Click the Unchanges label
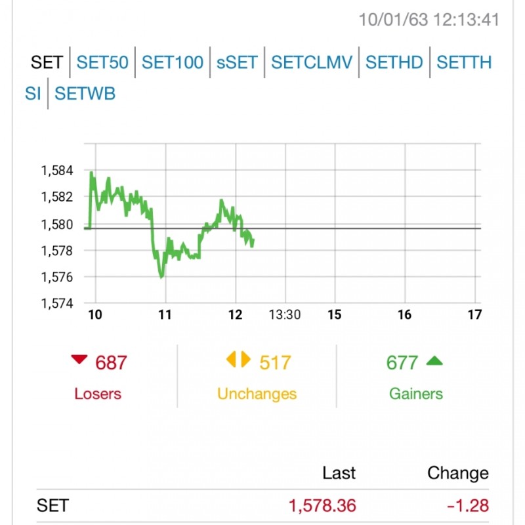Viewport: 525px width, 525px height. 257,394
